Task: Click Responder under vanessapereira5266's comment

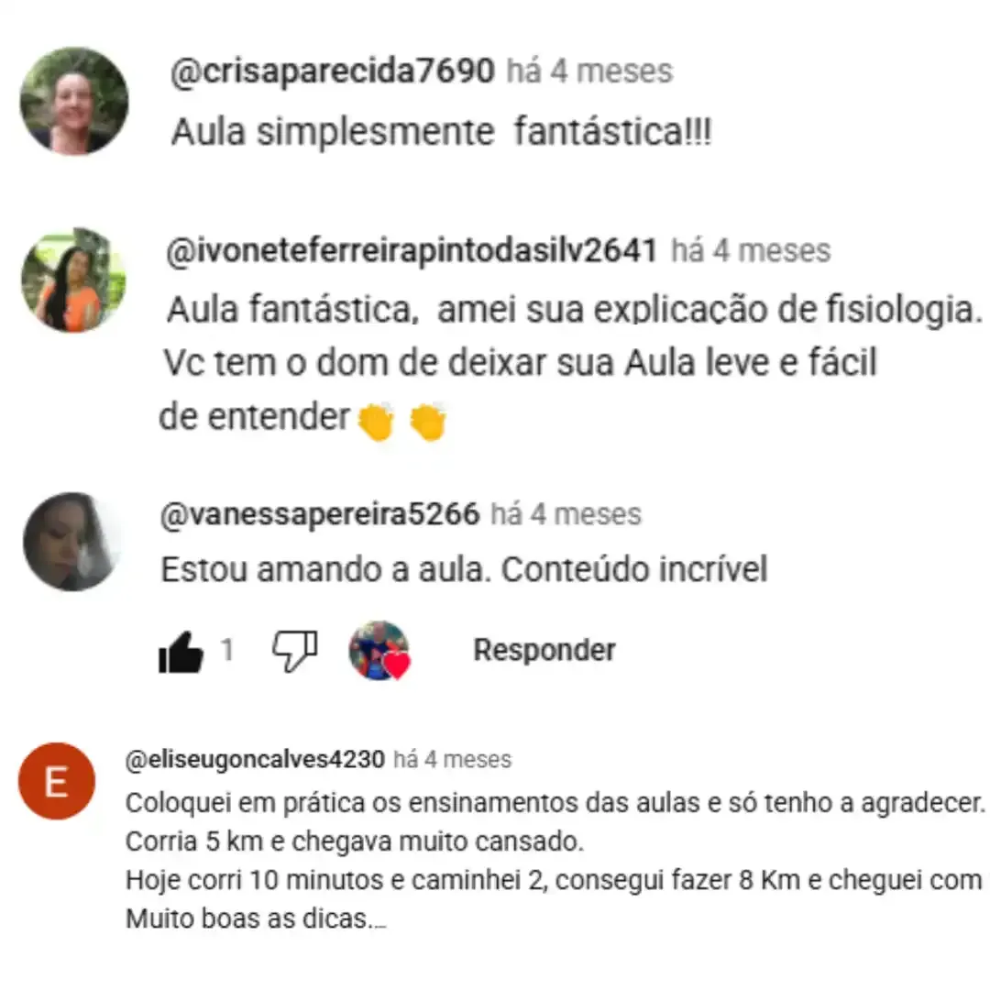Action: click(544, 650)
